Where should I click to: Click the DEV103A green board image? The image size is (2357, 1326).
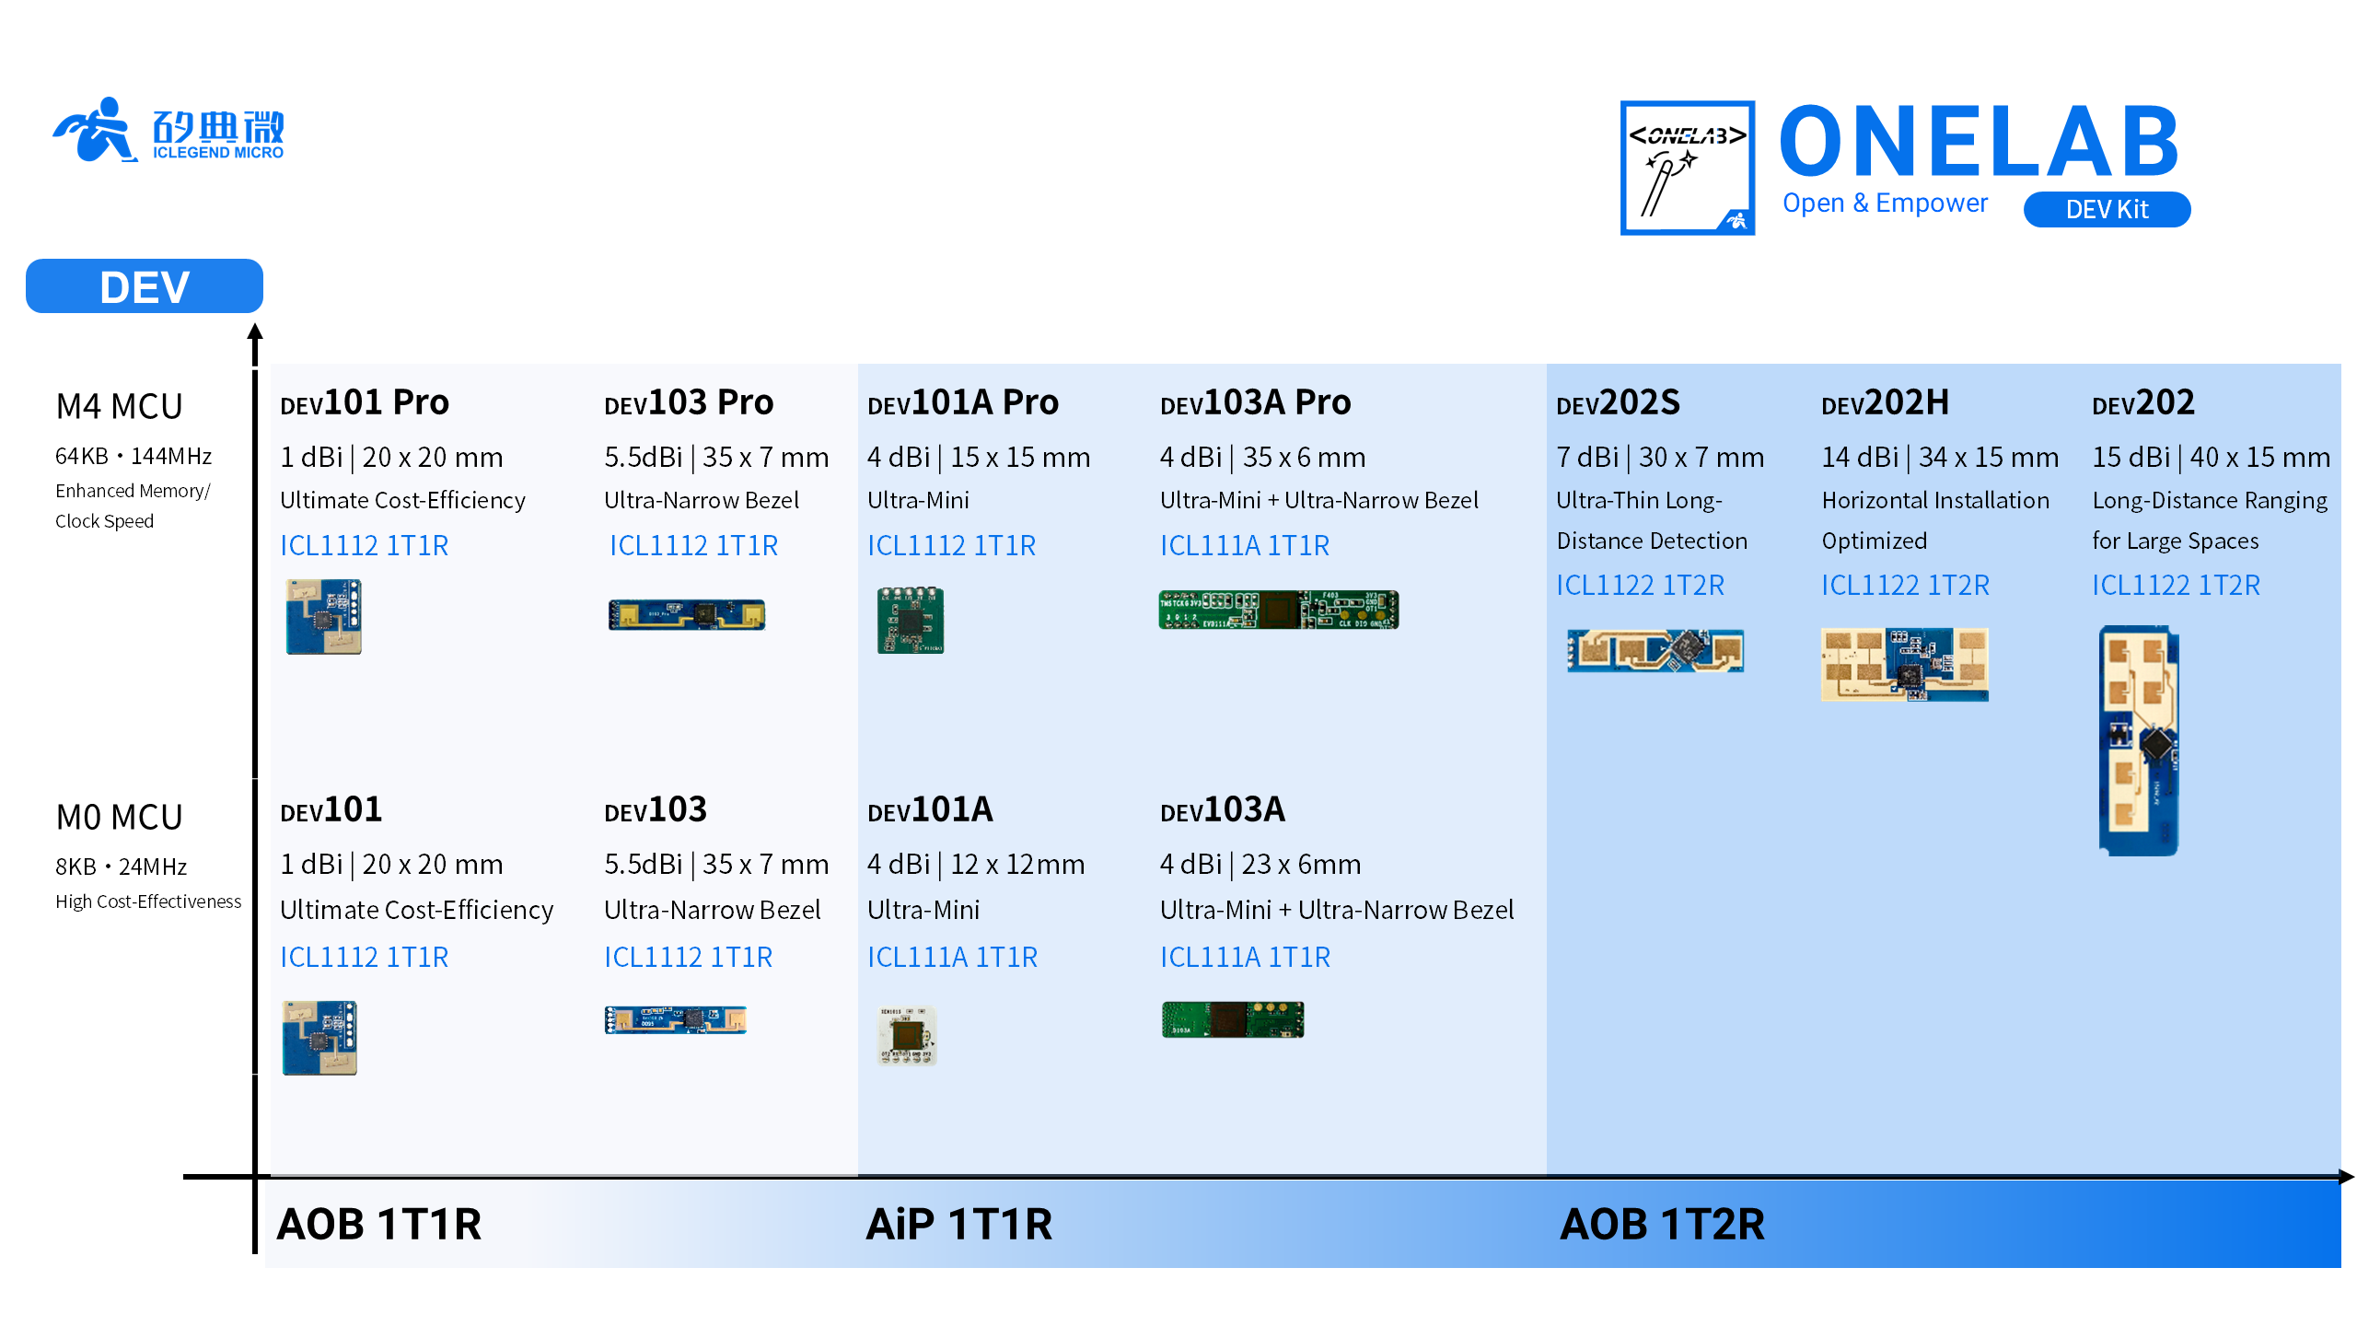coord(1232,1019)
